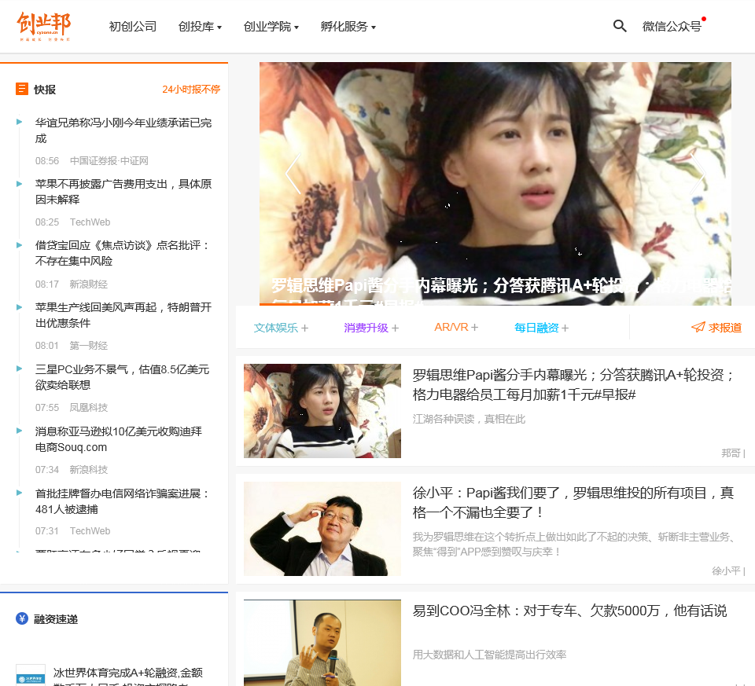Expand the 创投库 dropdown menu

(x=200, y=27)
